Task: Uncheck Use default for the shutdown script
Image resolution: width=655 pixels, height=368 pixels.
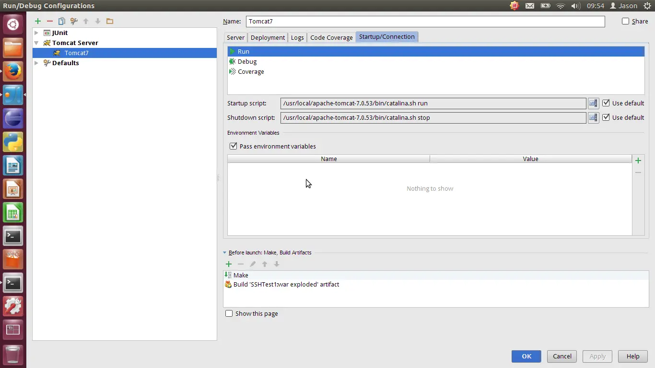Action: 606,117
